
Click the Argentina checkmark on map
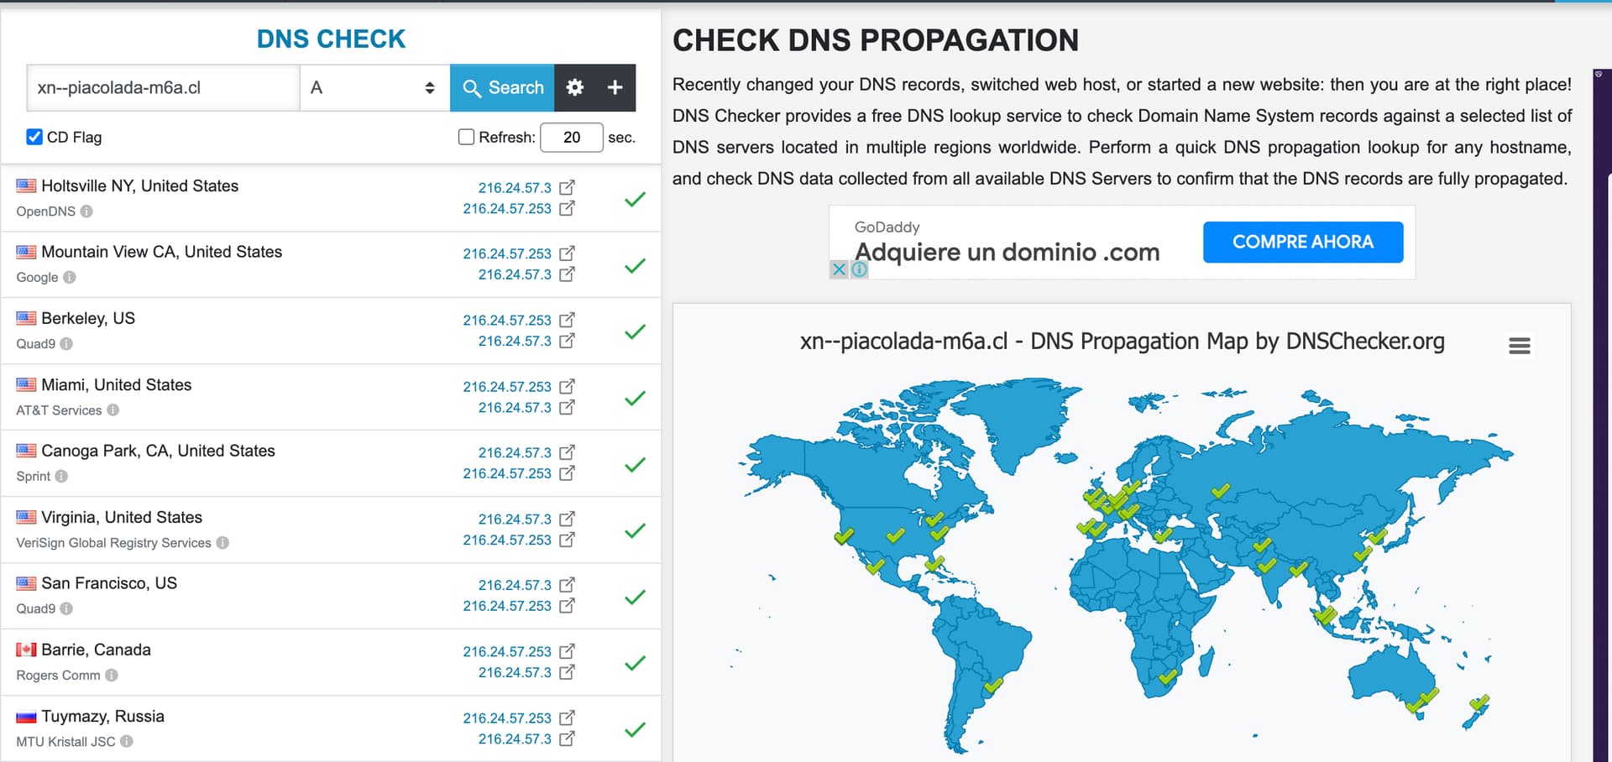coord(994,685)
